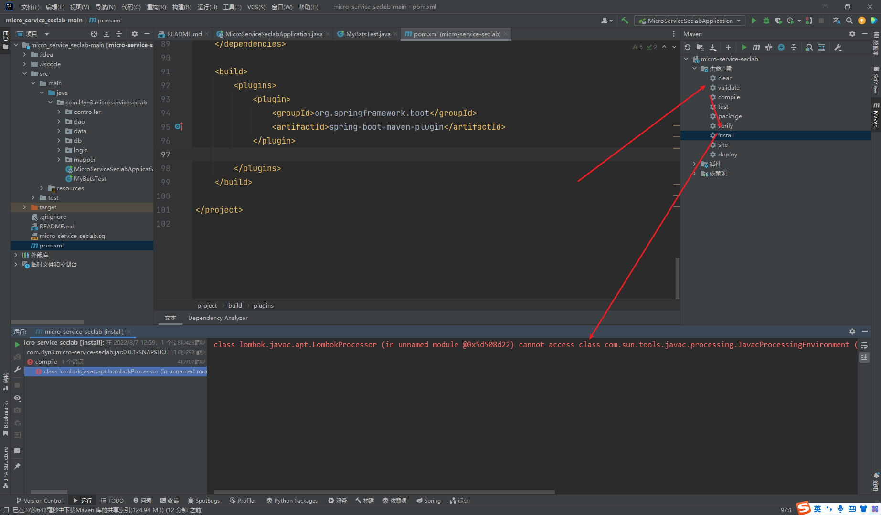The width and height of the screenshot is (881, 515).
Task: Switch to Dependency Analyzer tab
Action: point(218,318)
